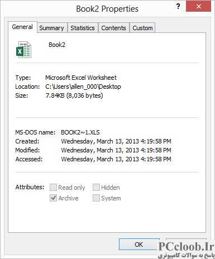Toggle the Archive attribute checkbox

coord(53,198)
